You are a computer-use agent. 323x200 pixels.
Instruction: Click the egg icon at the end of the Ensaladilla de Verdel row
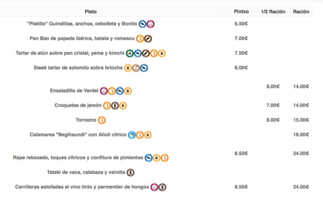pyautogui.click(x=128, y=91)
